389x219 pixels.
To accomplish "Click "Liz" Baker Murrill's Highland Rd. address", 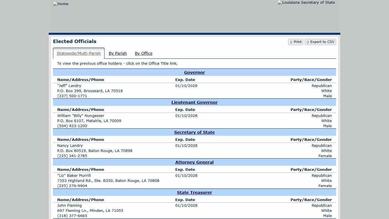I will (x=108, y=181).
